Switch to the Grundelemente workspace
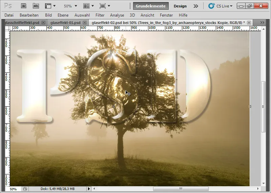This screenshot has height=193, width=271. pos(151,6)
